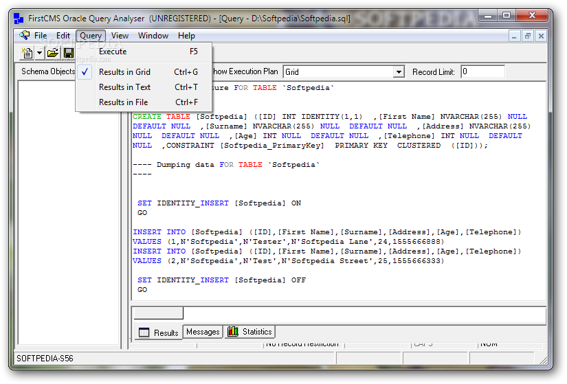The height and width of the screenshot is (384, 567).
Task: Click the size grip in the status bar corner
Action: (543, 360)
